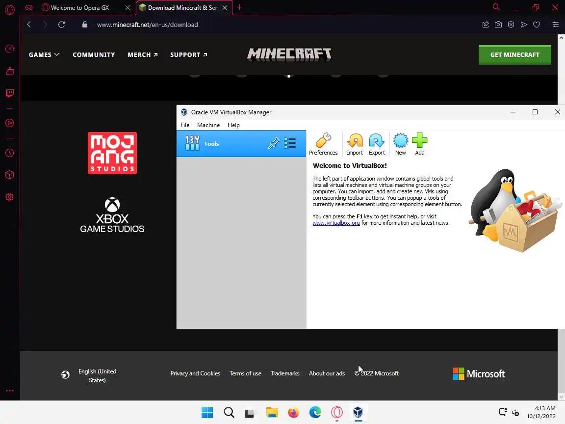The image size is (565, 424).
Task: Create a New virtual machine
Action: click(x=400, y=144)
